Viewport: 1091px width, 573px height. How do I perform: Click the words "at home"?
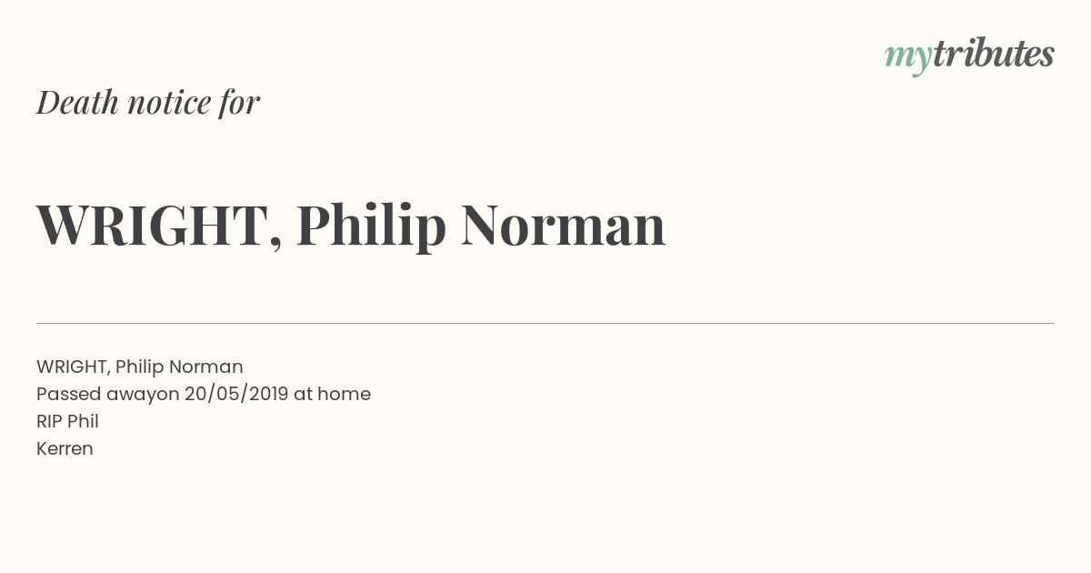(332, 394)
